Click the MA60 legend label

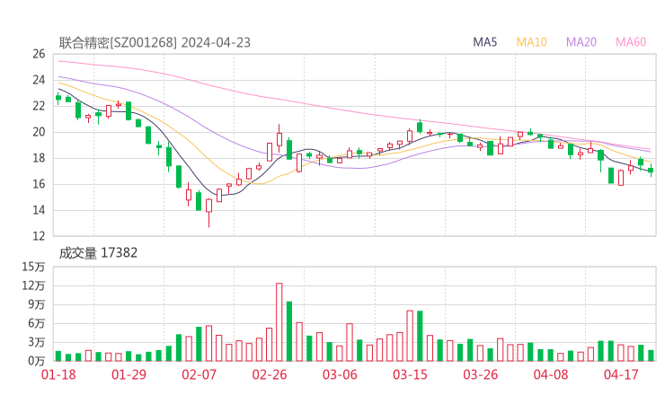point(631,42)
